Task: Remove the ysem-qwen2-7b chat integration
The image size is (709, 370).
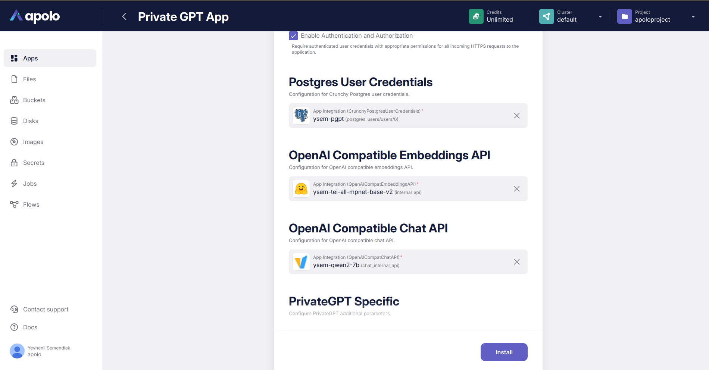Action: click(x=517, y=262)
